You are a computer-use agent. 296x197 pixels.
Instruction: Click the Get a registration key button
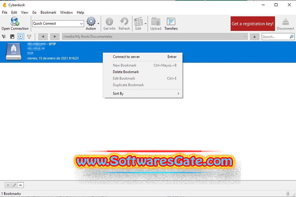tap(252, 23)
